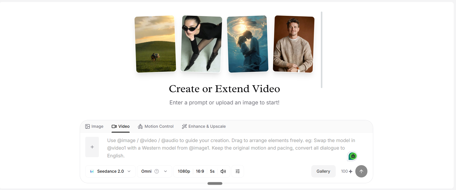The image size is (456, 190).
Task: Click the plus button to upload media
Action: tap(92, 147)
